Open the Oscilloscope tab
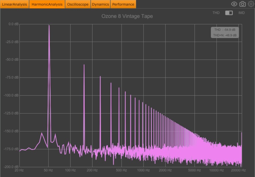The image size is (255, 177). click(78, 4)
